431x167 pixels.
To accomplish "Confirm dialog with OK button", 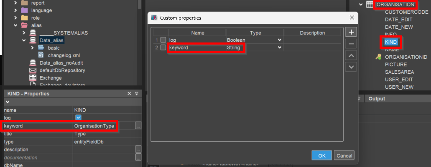I will 321,155.
